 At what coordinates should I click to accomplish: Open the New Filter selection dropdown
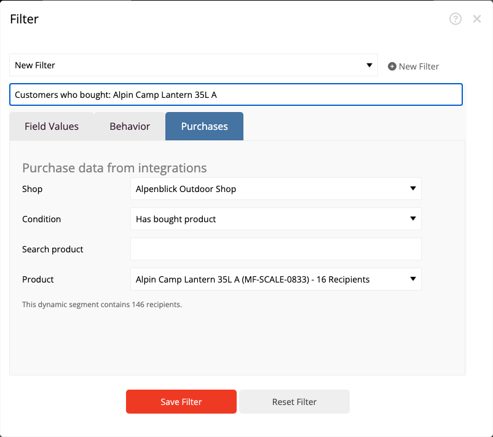pos(194,65)
